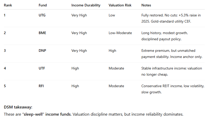Select the Income Durability column header
Image resolution: width=213 pixels, height=120 pixels.
coord(86,5)
